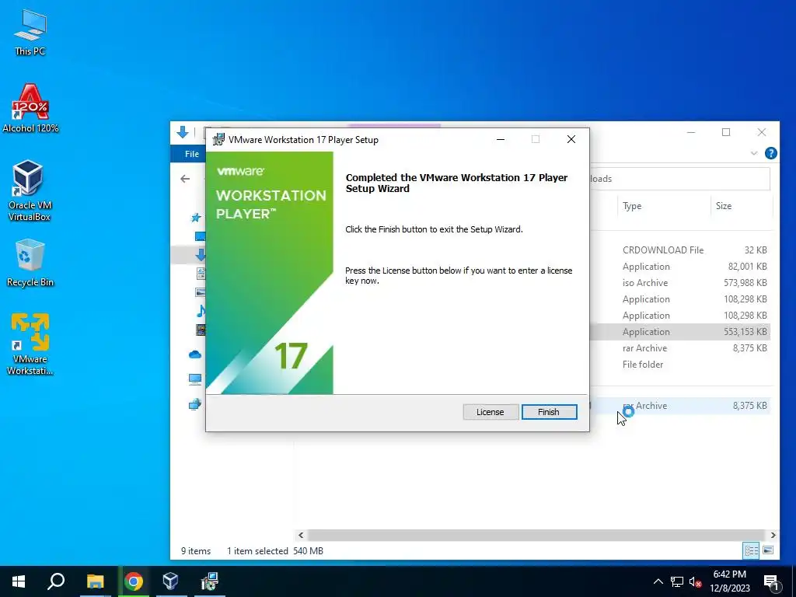Open VirtualBox from the taskbar
This screenshot has height=597, width=796.
[170, 581]
